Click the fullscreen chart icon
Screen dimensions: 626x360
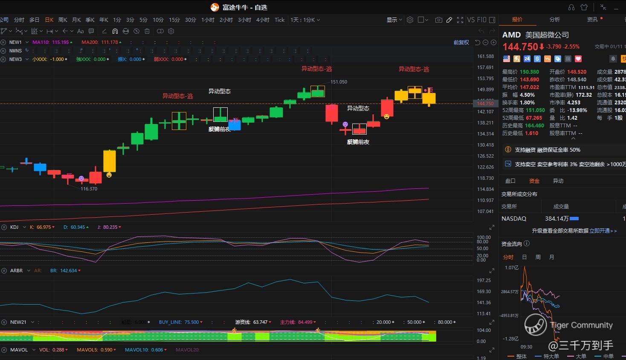pyautogui.click(x=460, y=20)
